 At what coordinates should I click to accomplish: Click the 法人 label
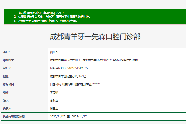tap(6, 100)
